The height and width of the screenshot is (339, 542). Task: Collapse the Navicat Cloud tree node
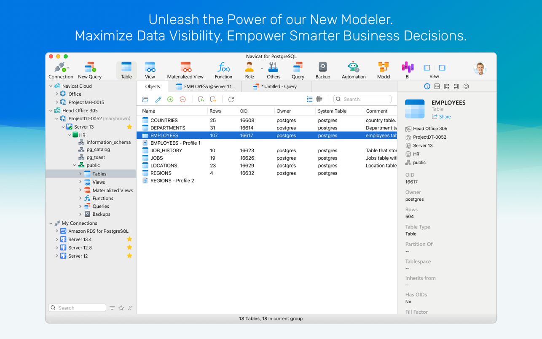point(51,86)
